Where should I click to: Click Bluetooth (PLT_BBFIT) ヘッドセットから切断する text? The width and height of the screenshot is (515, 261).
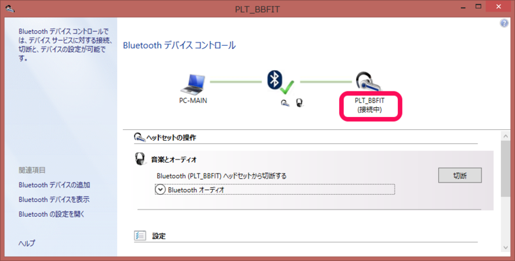pos(221,176)
